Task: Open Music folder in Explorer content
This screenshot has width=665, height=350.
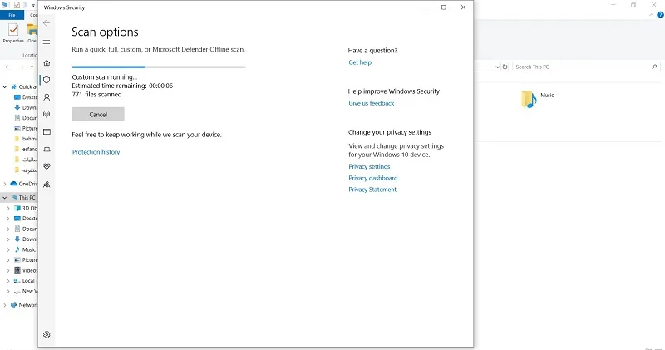Action: [x=537, y=98]
